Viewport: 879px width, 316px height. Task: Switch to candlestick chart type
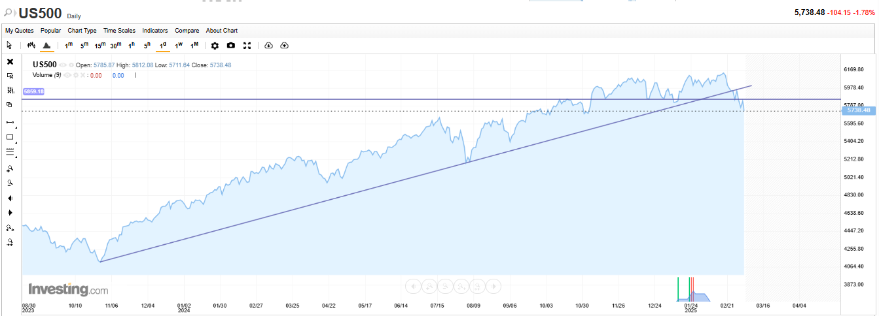31,45
